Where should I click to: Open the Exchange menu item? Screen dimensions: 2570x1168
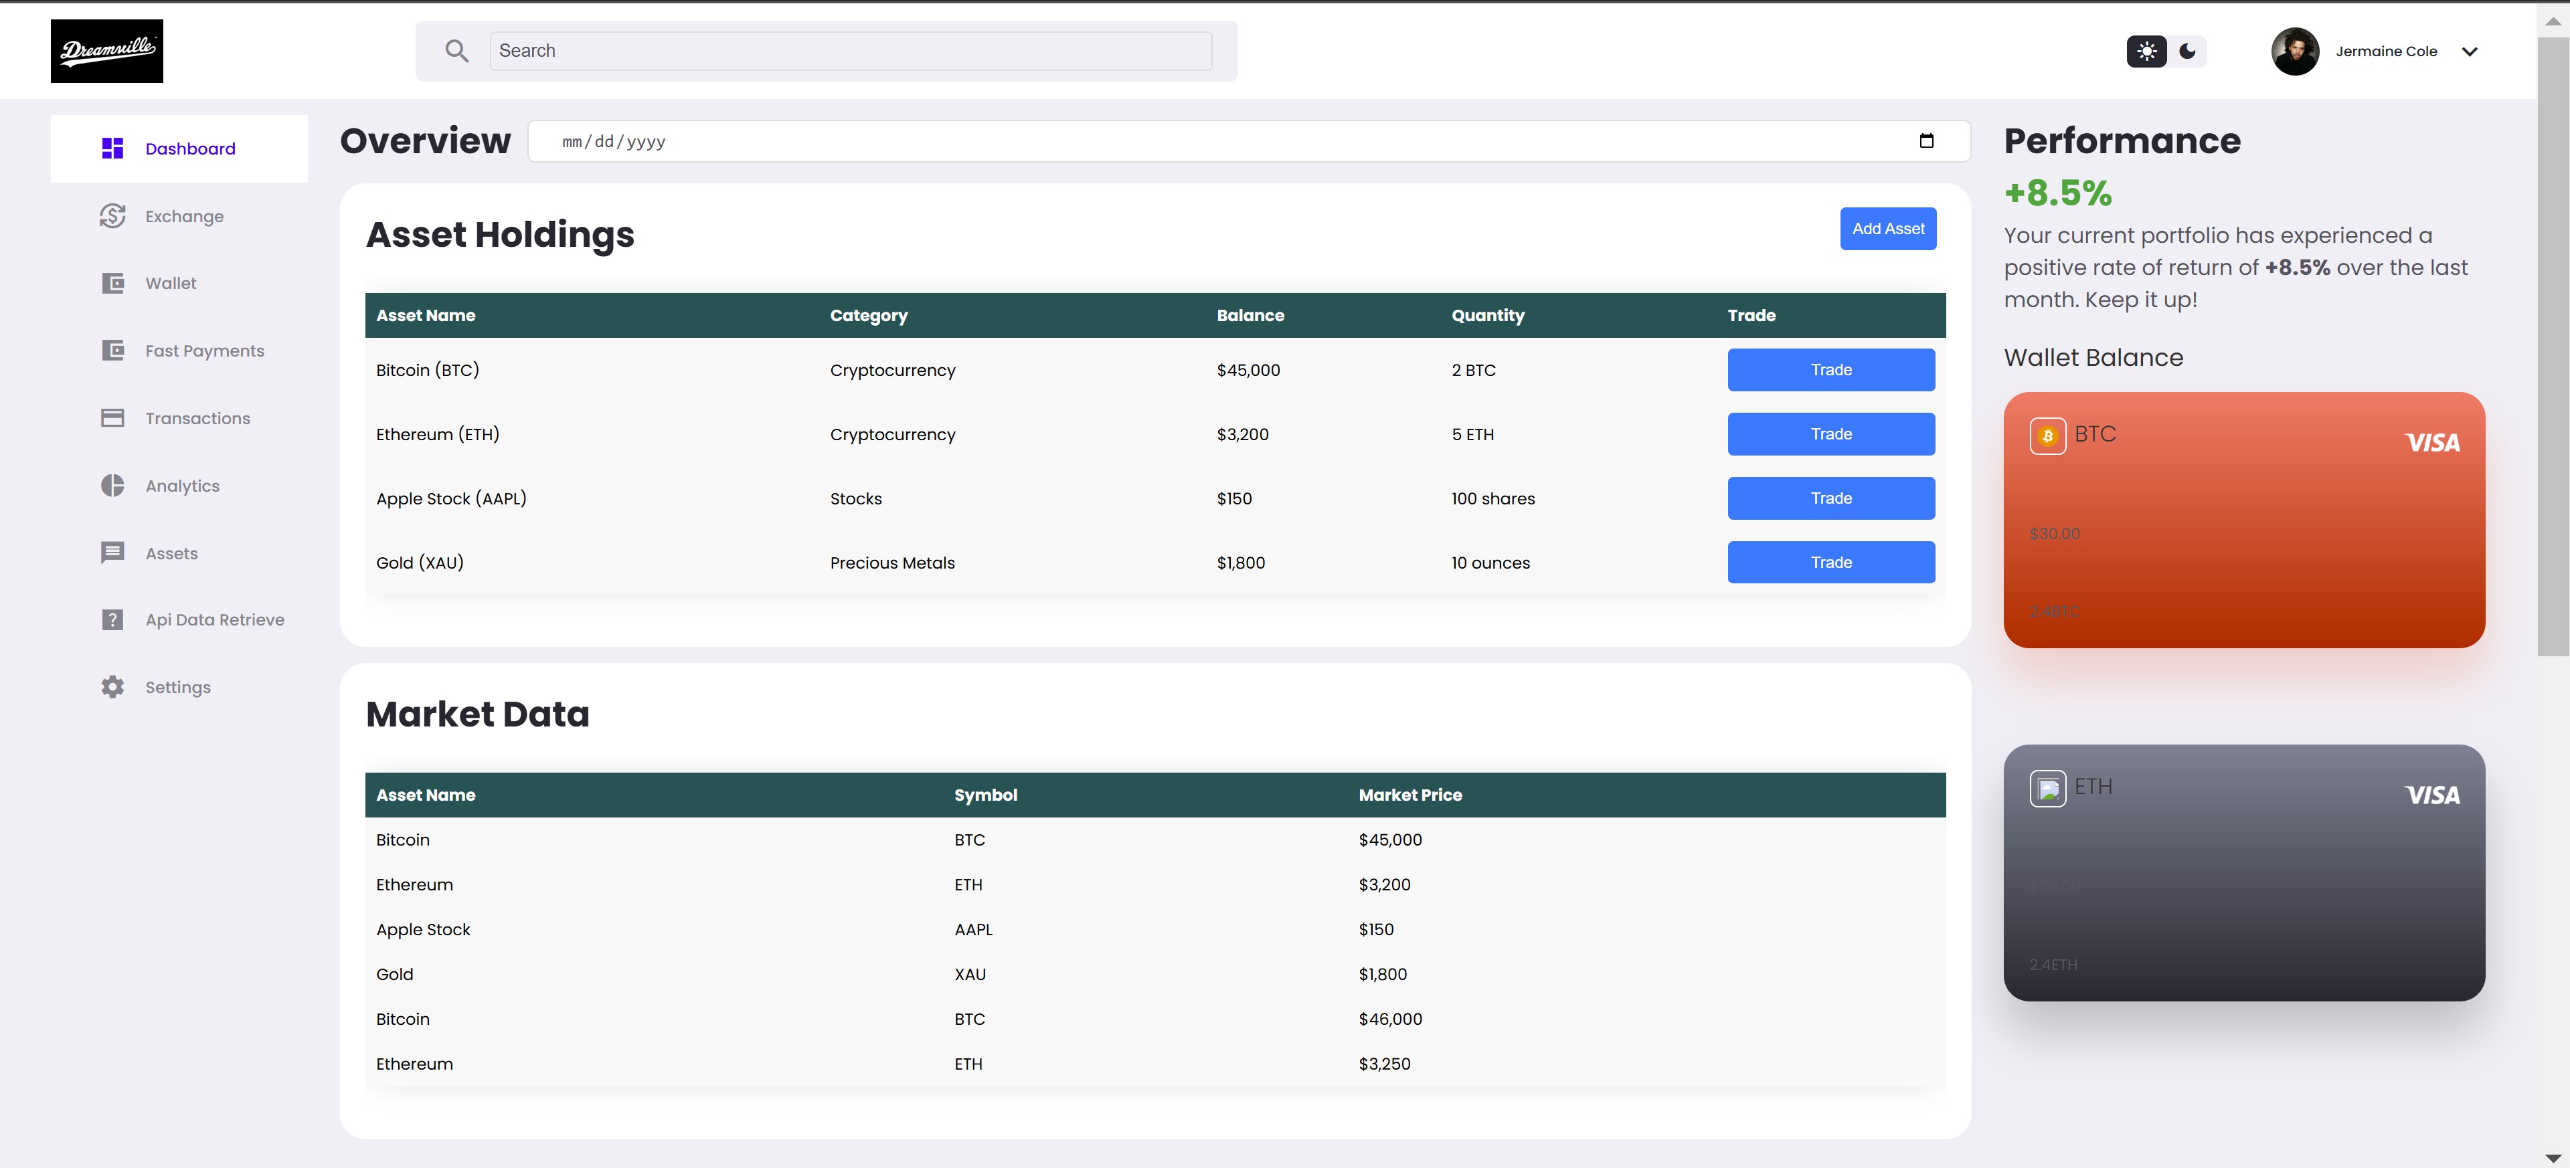179,217
